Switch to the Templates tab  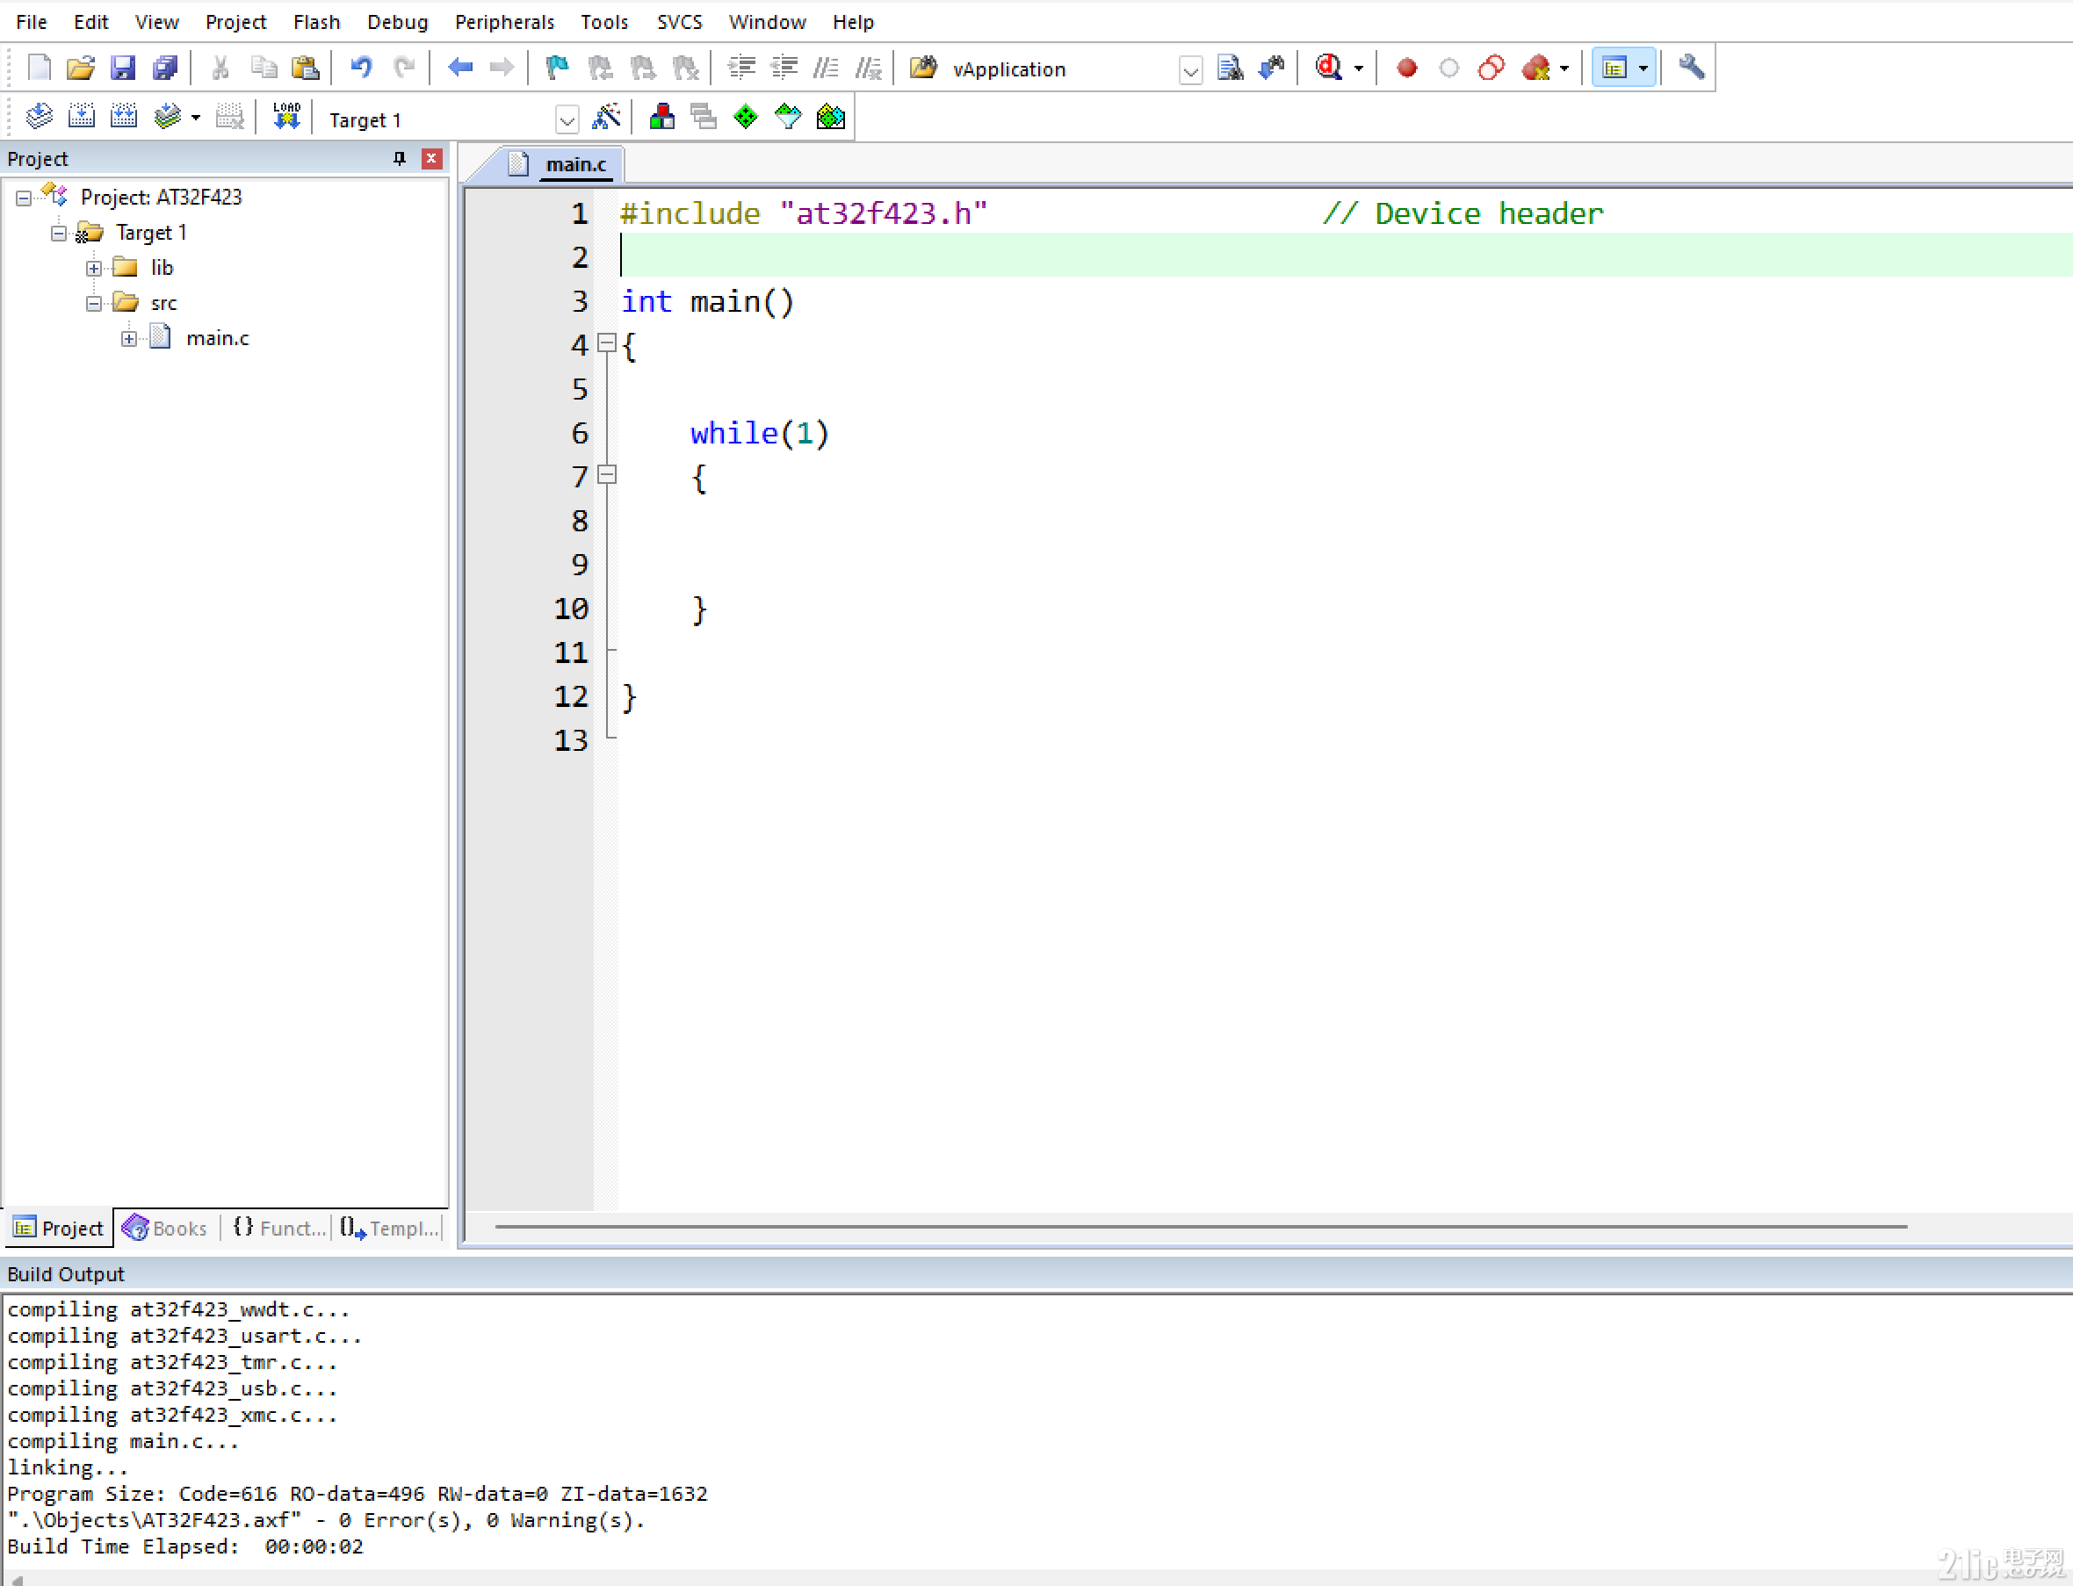coord(390,1229)
